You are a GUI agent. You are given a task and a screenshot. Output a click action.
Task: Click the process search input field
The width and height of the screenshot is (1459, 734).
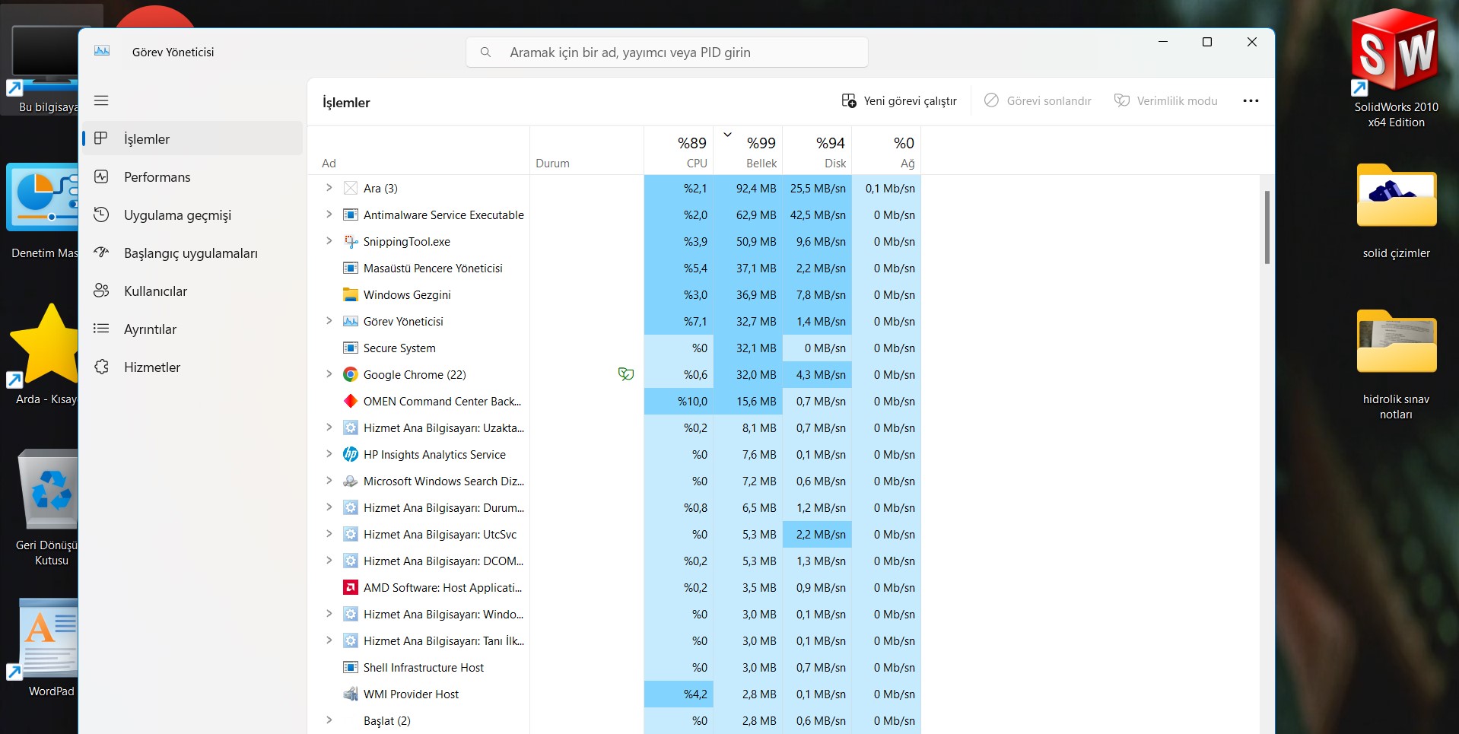click(666, 52)
